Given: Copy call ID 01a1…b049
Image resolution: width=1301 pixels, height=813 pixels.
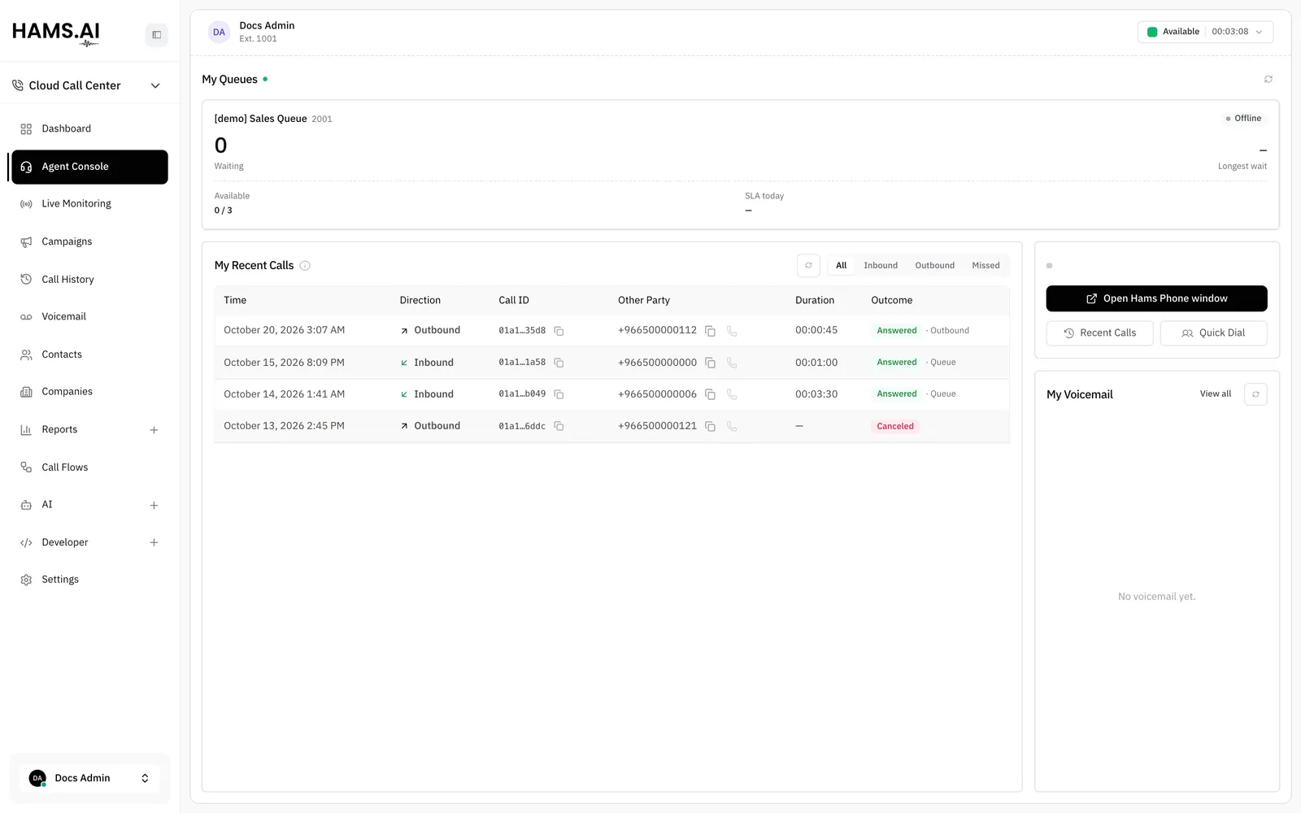Looking at the screenshot, I should (559, 394).
